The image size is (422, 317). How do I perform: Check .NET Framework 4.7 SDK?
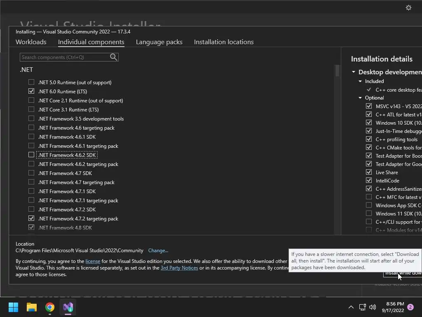[x=31, y=173]
